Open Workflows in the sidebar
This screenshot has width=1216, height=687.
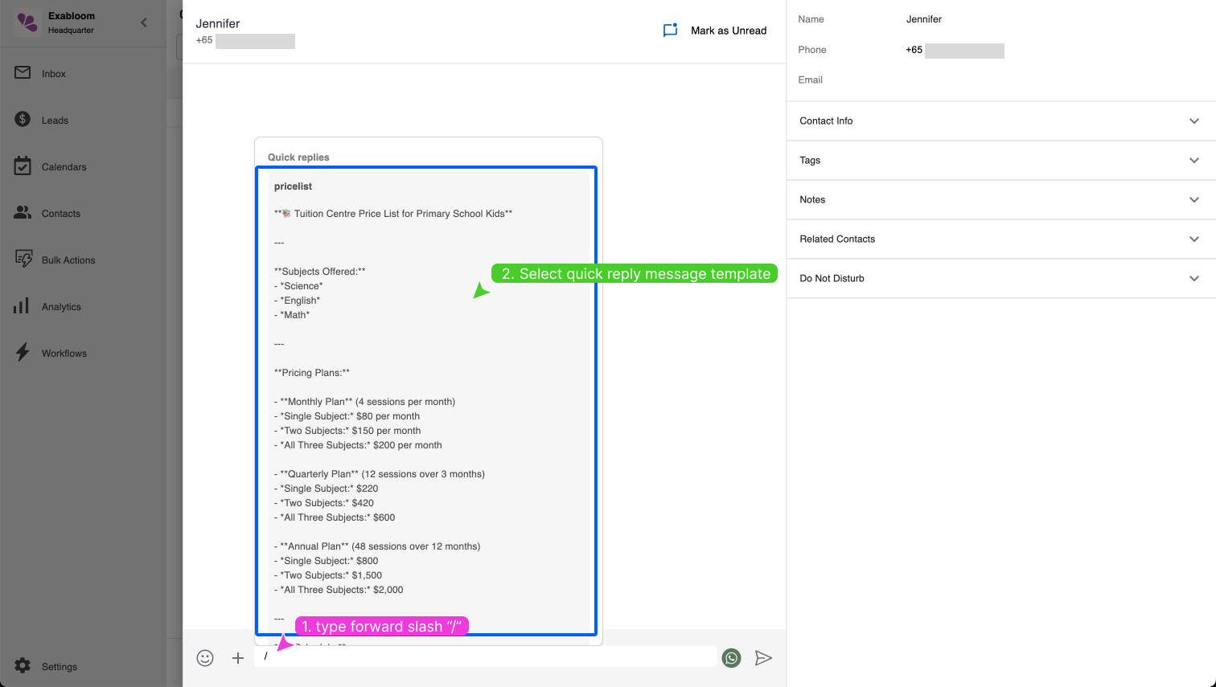click(64, 354)
